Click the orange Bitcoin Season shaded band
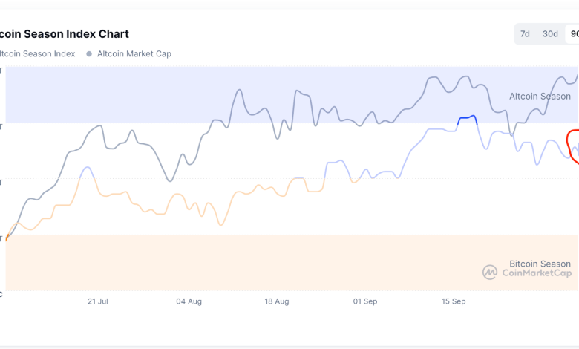 click(223, 264)
